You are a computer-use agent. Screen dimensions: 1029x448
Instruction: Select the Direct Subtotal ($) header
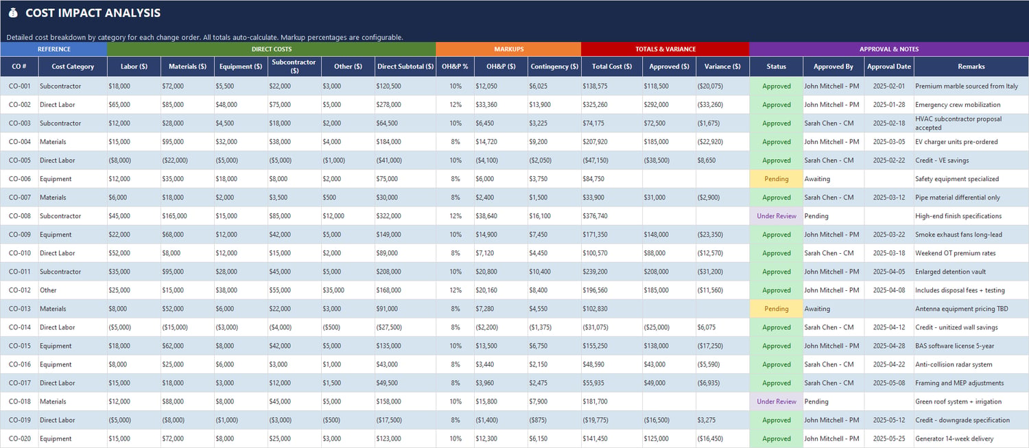tap(405, 67)
